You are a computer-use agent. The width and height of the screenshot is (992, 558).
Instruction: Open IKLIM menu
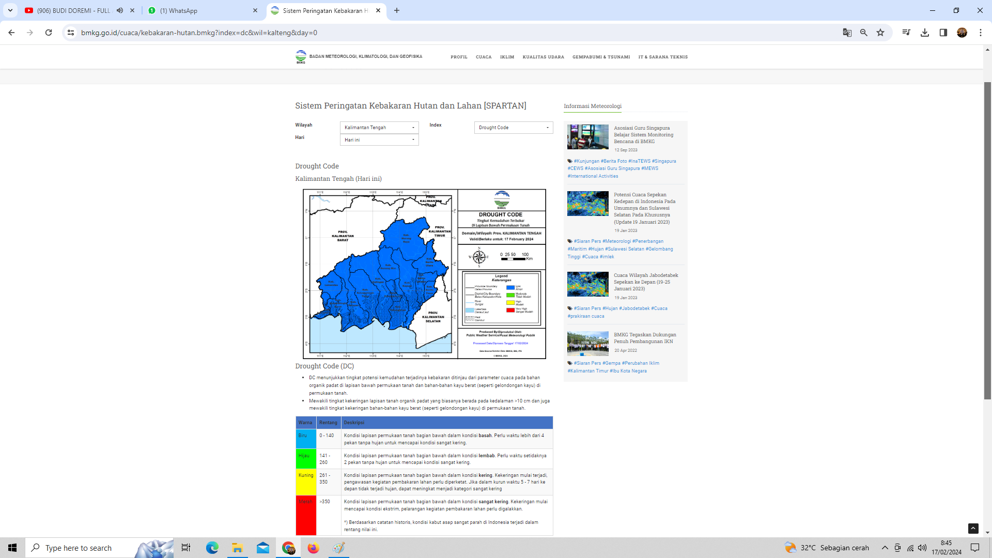(x=507, y=57)
